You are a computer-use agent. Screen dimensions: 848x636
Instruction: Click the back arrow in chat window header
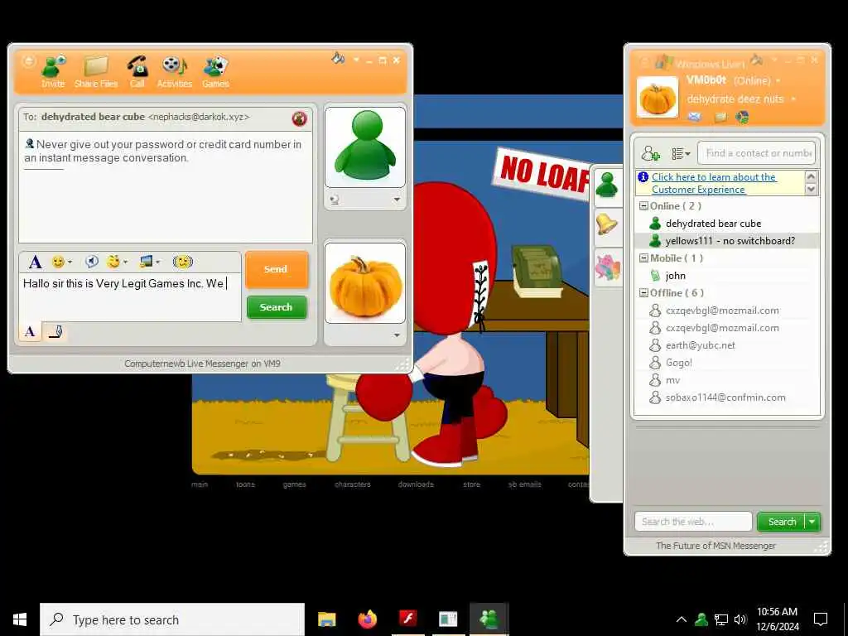click(x=28, y=61)
